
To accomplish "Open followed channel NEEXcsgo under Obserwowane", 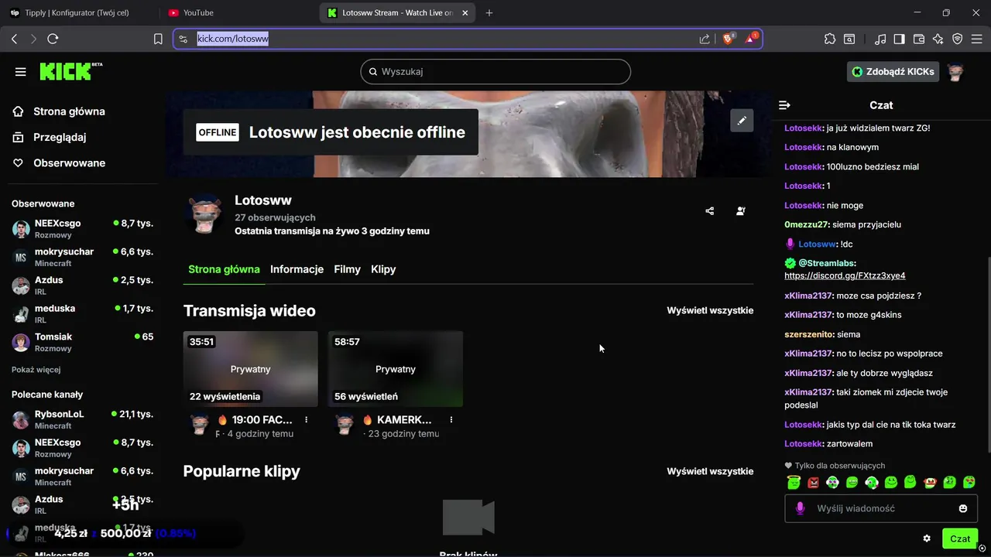I will tap(82, 228).
